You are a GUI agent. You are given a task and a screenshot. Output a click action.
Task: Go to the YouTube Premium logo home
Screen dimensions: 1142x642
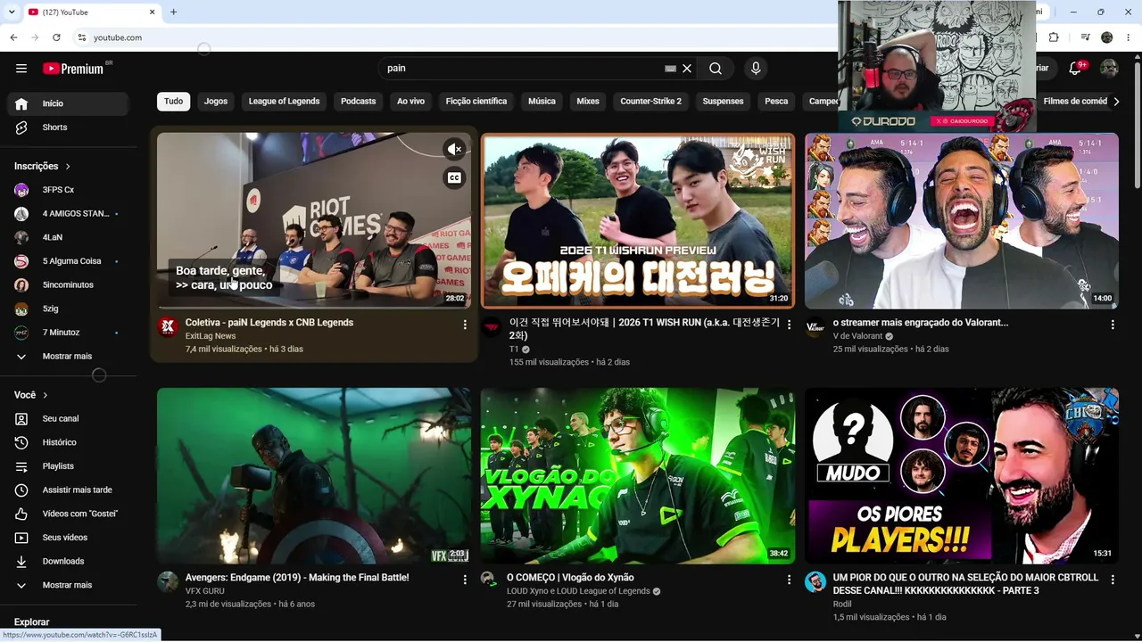click(73, 69)
